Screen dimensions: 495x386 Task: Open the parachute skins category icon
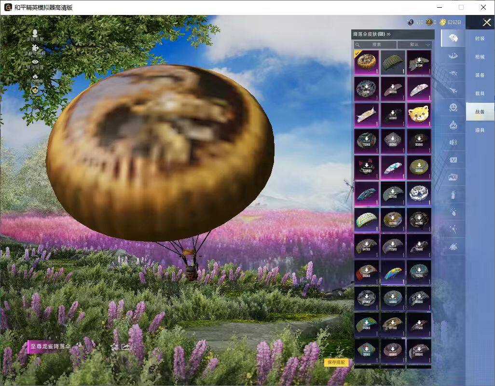click(453, 38)
